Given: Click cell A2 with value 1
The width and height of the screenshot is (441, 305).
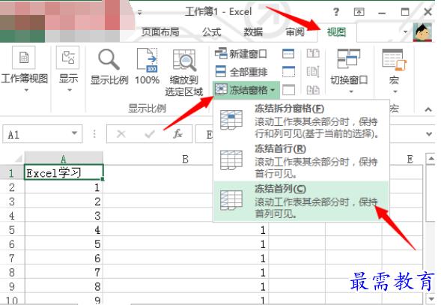Looking at the screenshot, I should [64, 187].
